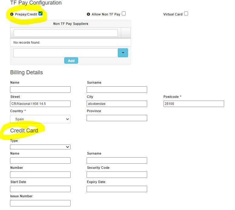Viewport: 235px width, 210px height.
Task: Focus the Billing Details Name field
Action: point(40,90)
